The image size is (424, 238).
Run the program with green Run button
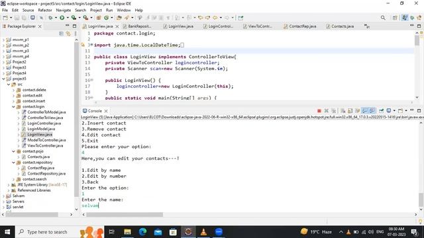[x=62, y=18]
